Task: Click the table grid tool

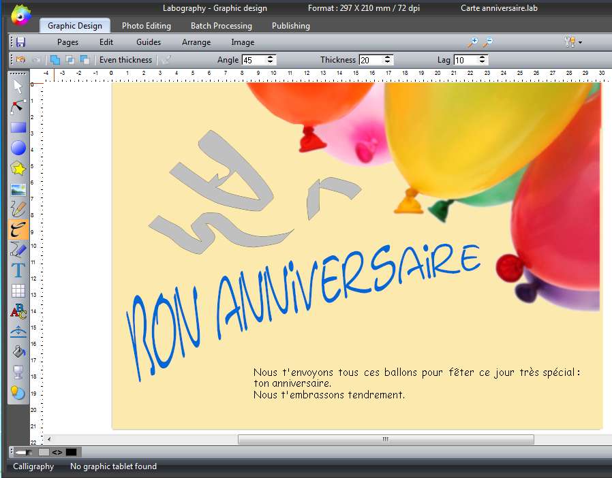Action: click(x=18, y=291)
